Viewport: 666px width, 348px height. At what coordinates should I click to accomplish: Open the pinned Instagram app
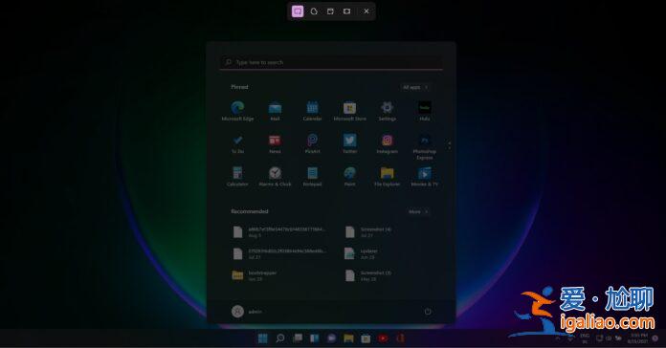(x=388, y=143)
